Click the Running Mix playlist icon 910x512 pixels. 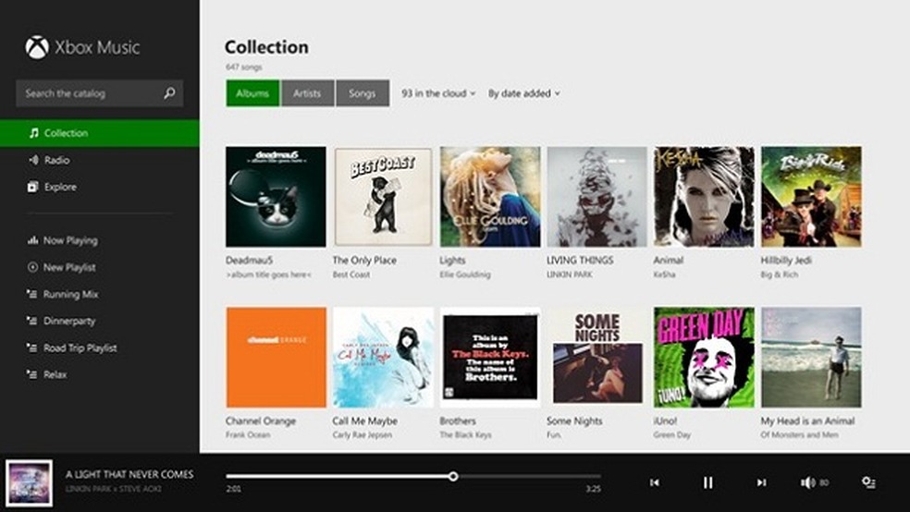click(x=32, y=294)
